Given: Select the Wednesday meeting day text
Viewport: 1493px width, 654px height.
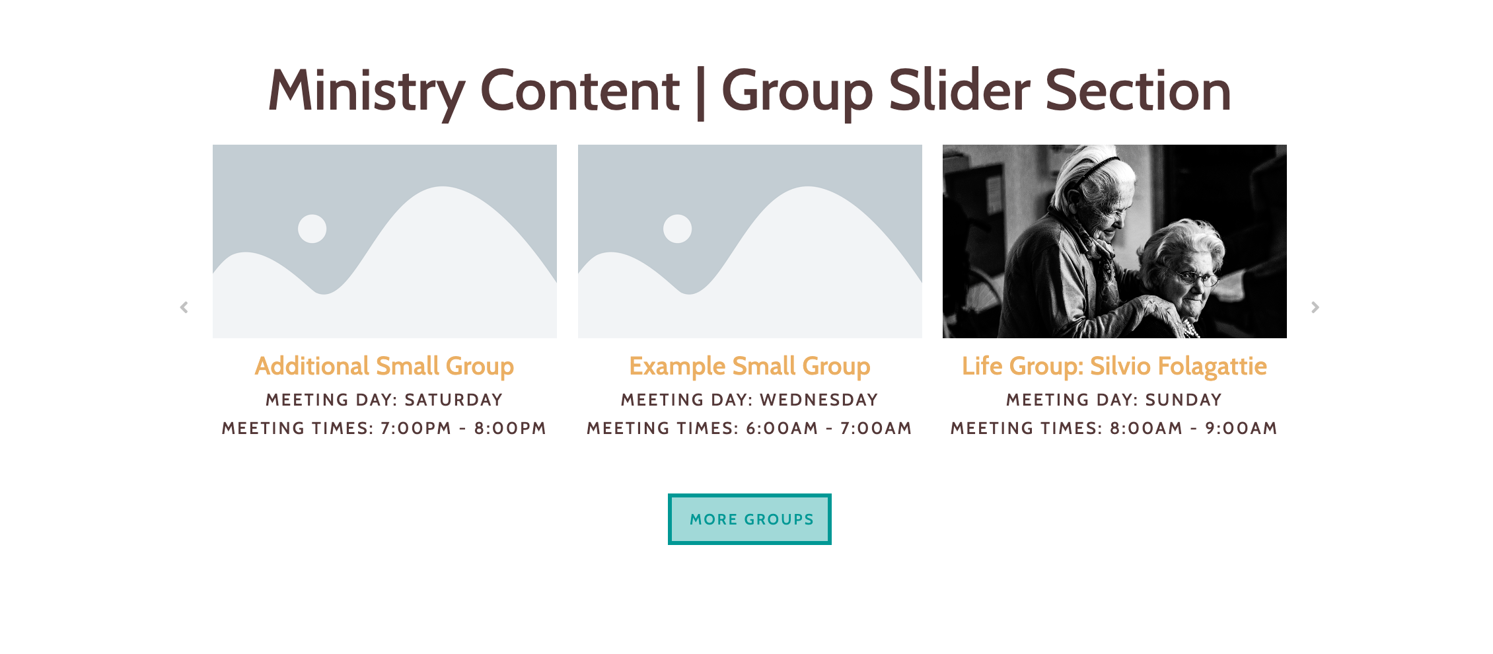Looking at the screenshot, I should click(748, 399).
